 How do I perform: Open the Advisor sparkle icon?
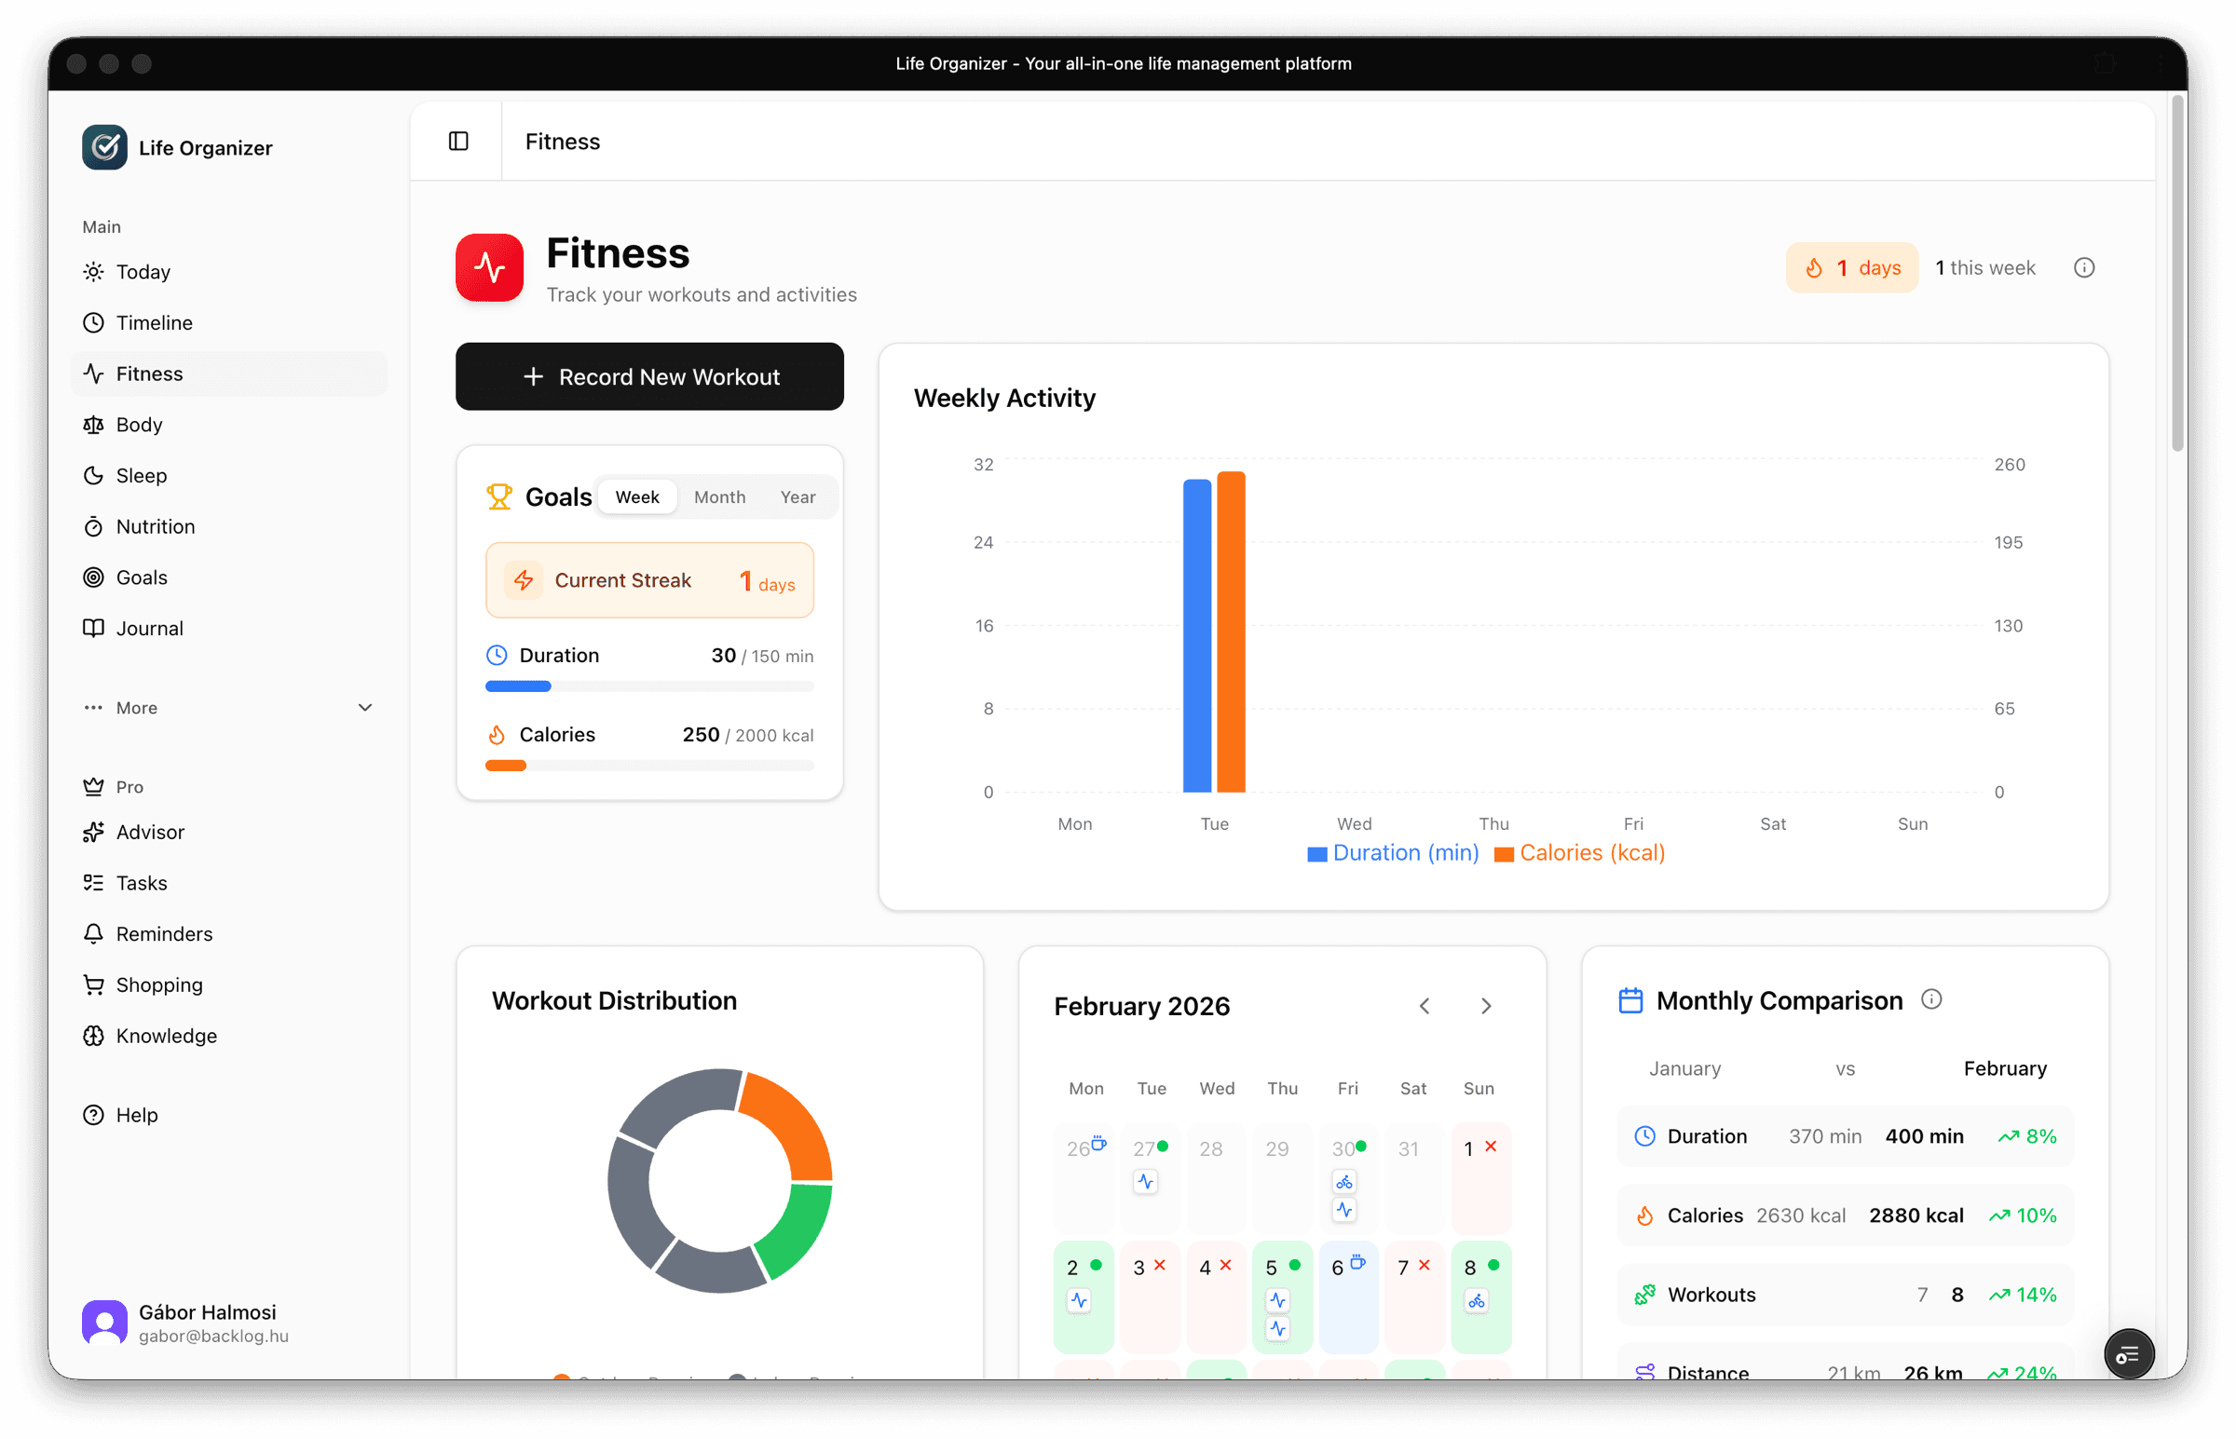pyautogui.click(x=94, y=832)
